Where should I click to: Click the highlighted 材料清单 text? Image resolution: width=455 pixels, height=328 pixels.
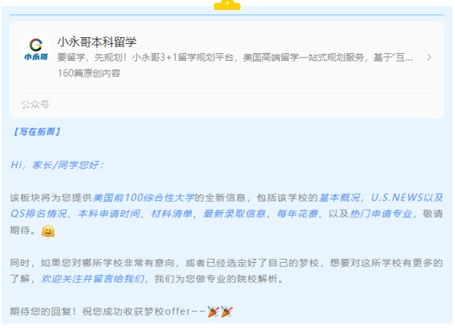[x=172, y=214]
